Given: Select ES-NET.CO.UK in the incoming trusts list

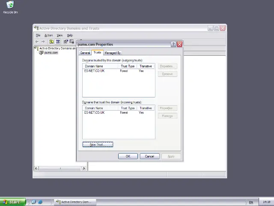Looking at the screenshot, I should (94, 112).
